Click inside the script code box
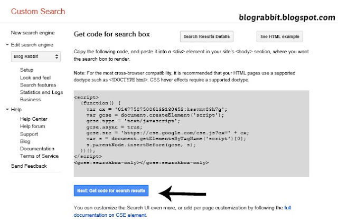The image size is (338, 222). (191, 134)
